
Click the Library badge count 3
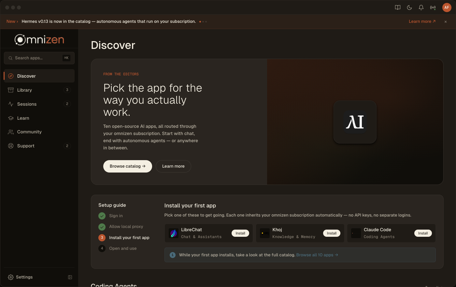pos(67,90)
